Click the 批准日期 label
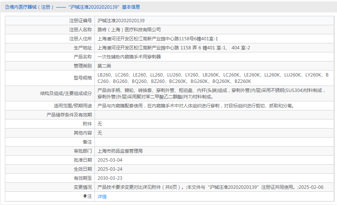Image resolution: width=337 pixels, height=205 pixels. (x=83, y=160)
